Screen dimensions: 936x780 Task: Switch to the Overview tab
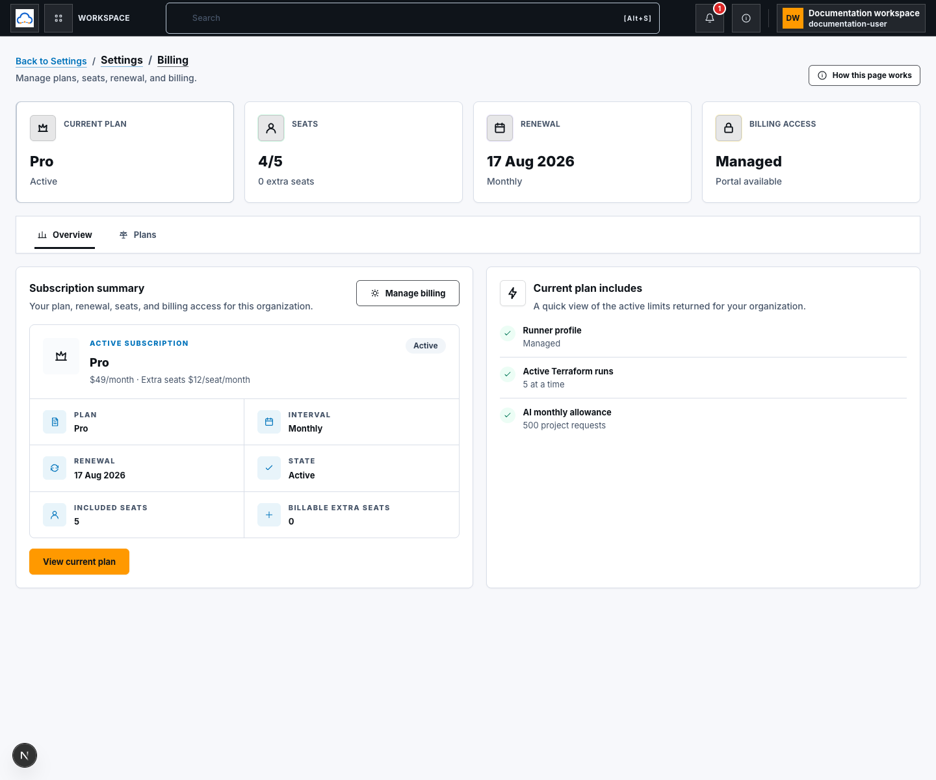(x=65, y=235)
